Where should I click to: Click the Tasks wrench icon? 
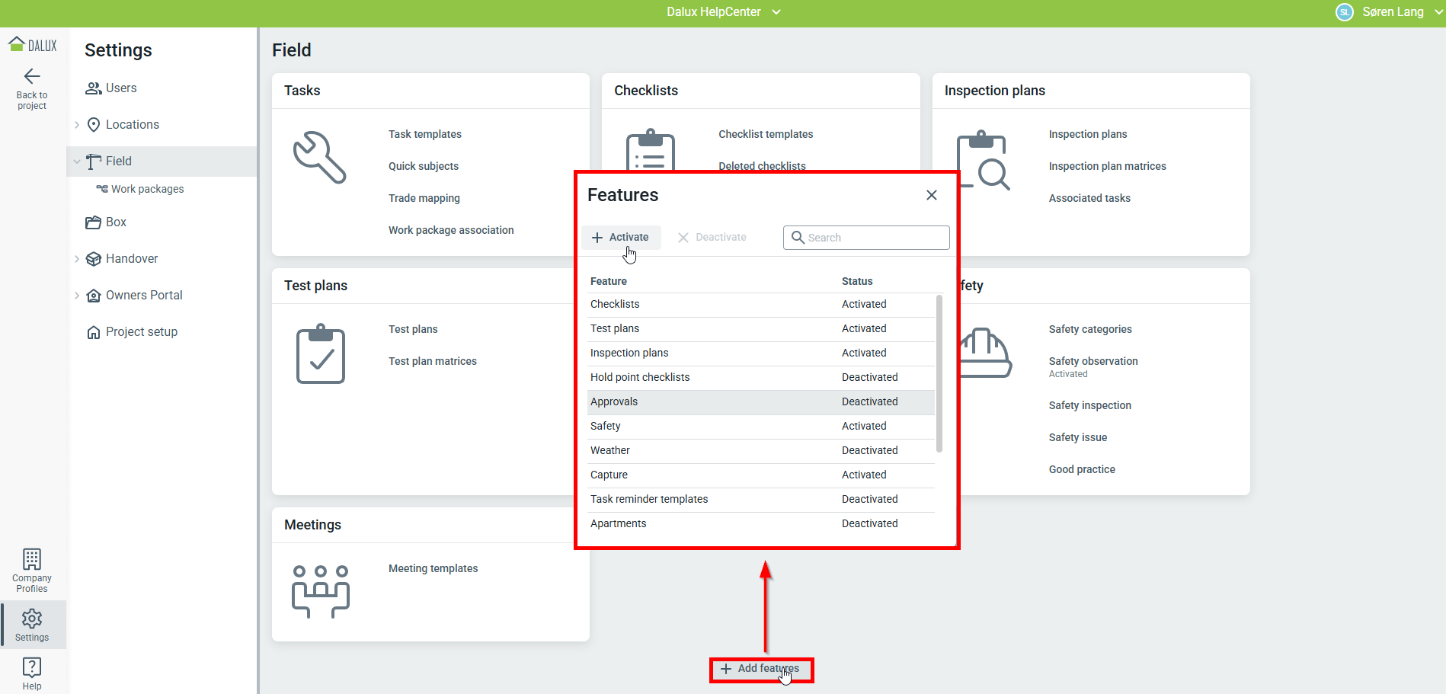(x=320, y=158)
